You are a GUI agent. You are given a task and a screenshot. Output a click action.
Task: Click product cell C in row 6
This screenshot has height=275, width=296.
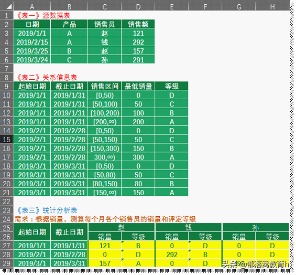click(x=69, y=60)
